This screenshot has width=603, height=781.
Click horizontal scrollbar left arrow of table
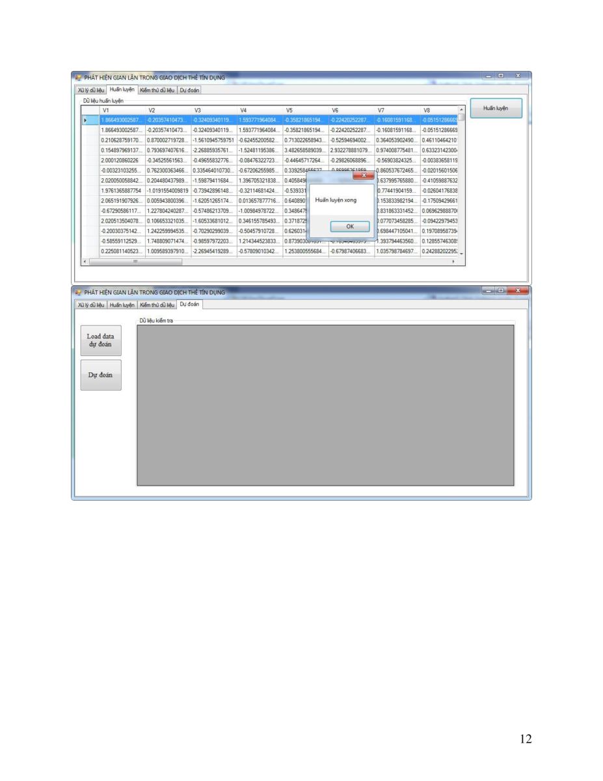pos(84,262)
